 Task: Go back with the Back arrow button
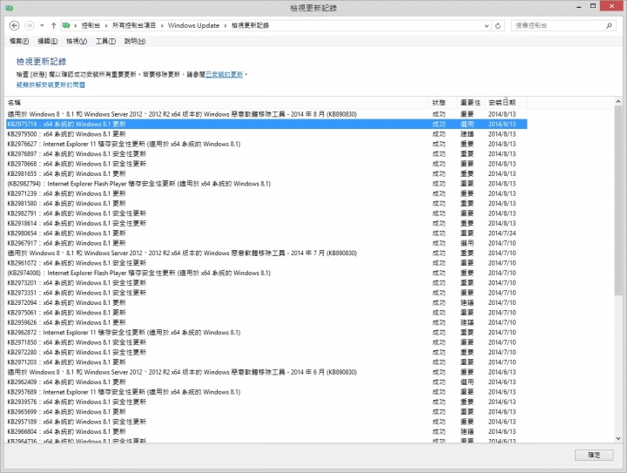coord(15,25)
